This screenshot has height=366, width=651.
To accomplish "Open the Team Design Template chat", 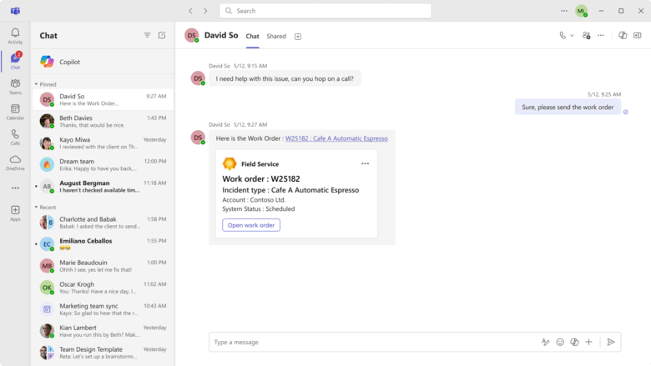I will [x=103, y=353].
